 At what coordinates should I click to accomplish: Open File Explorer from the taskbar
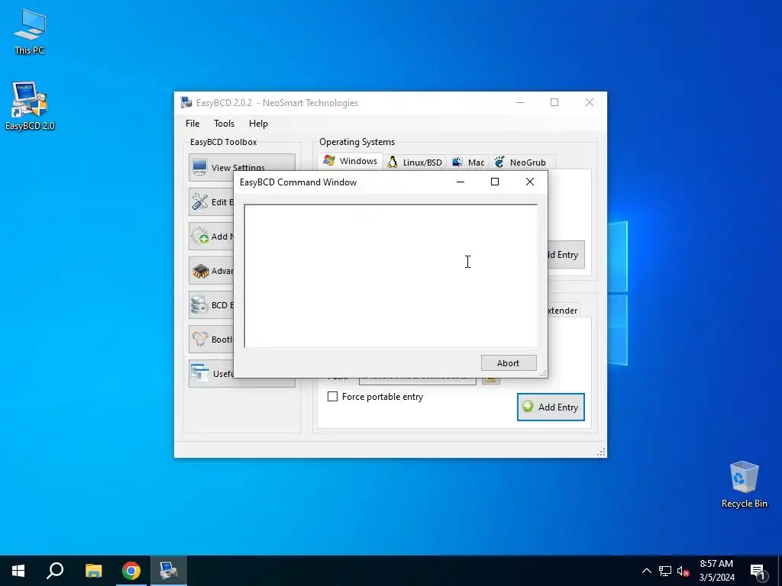93,571
